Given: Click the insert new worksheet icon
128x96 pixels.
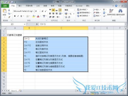Looking at the screenshot, I should [x=20, y=91].
